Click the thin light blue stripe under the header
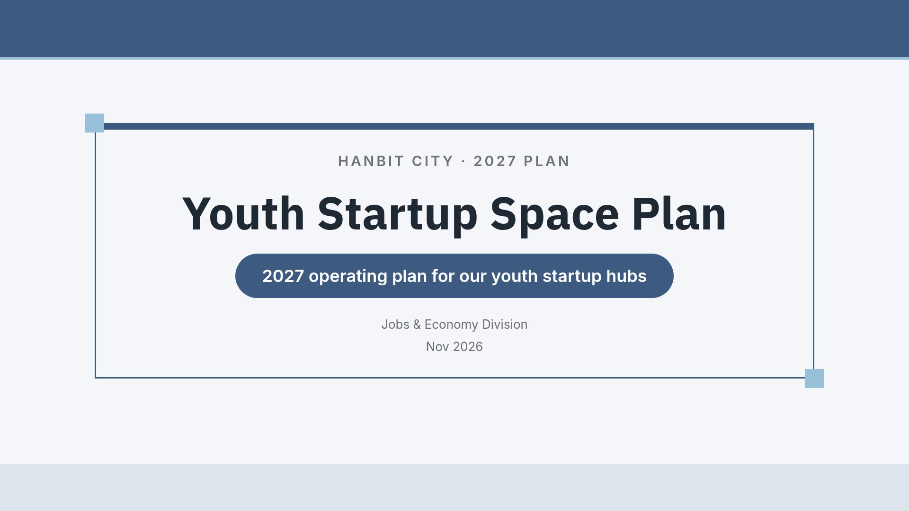The height and width of the screenshot is (511, 909). pos(454,58)
